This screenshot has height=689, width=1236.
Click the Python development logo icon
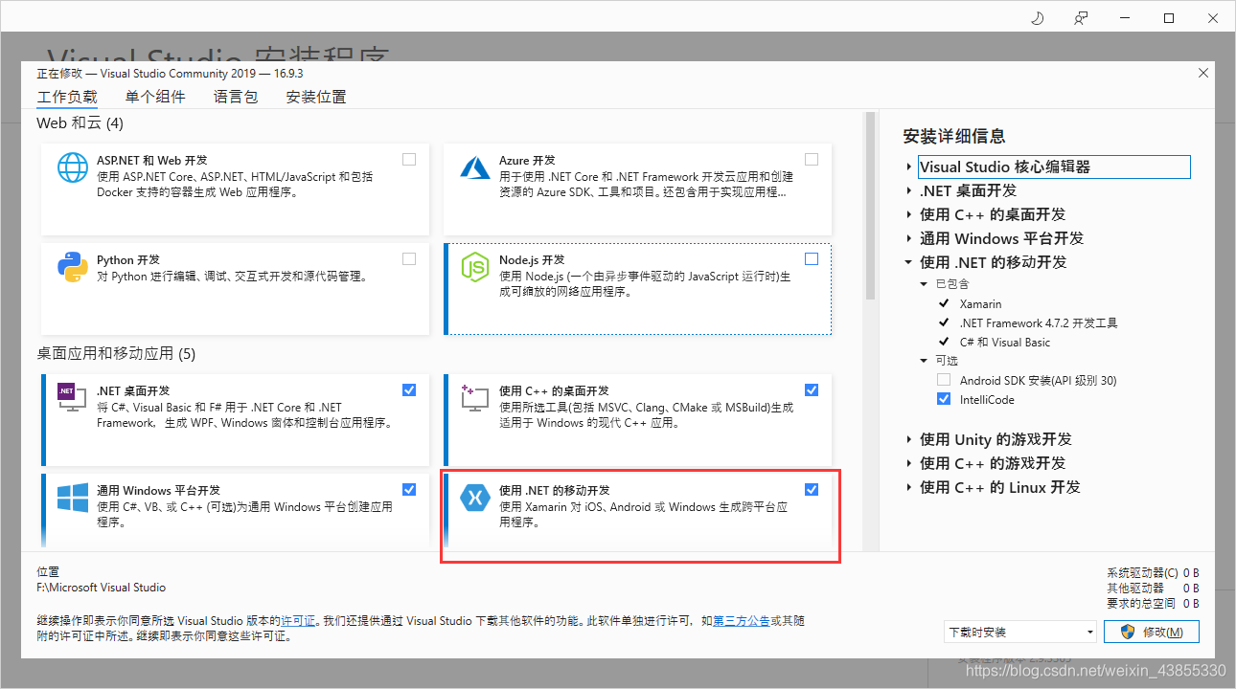[x=73, y=268]
